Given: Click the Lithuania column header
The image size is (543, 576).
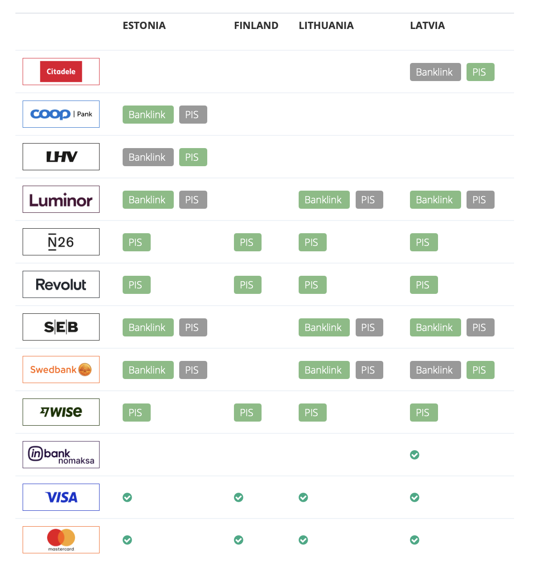Looking at the screenshot, I should point(326,25).
